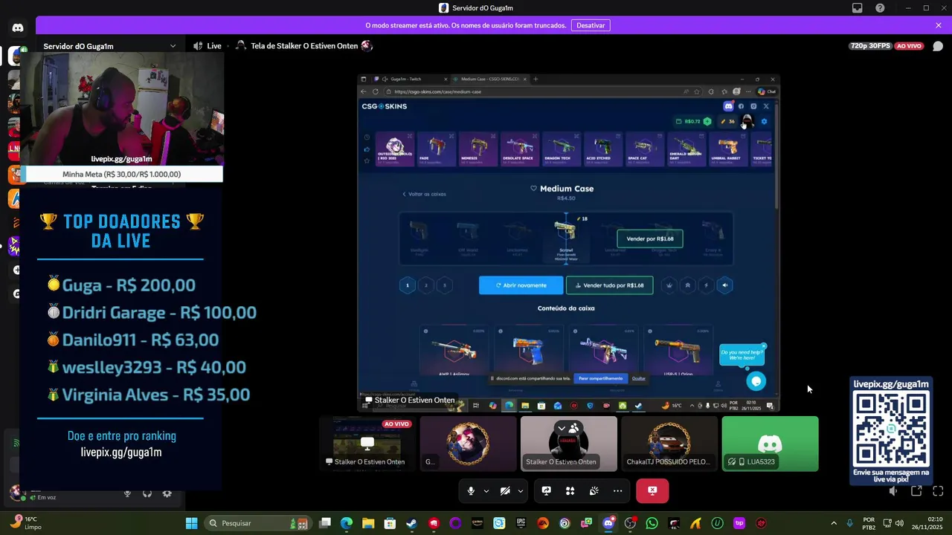The image size is (952, 535).
Task: Select case quantity 2 button in stream
Action: (426, 285)
